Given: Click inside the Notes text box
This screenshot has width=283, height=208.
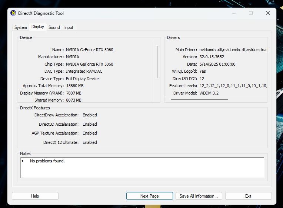Looking at the screenshot, I should tap(142, 168).
